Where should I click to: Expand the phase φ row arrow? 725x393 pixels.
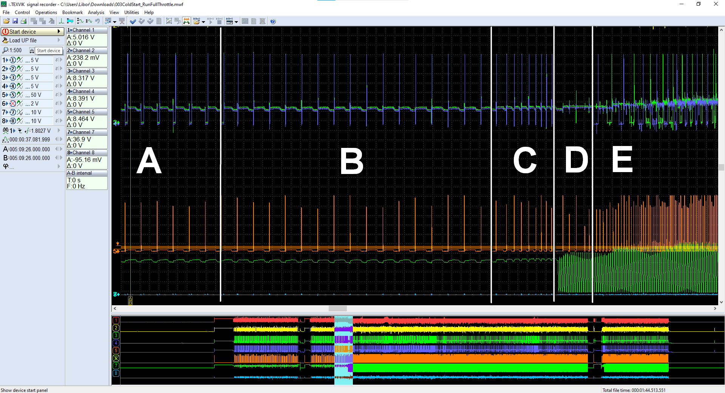[59, 166]
